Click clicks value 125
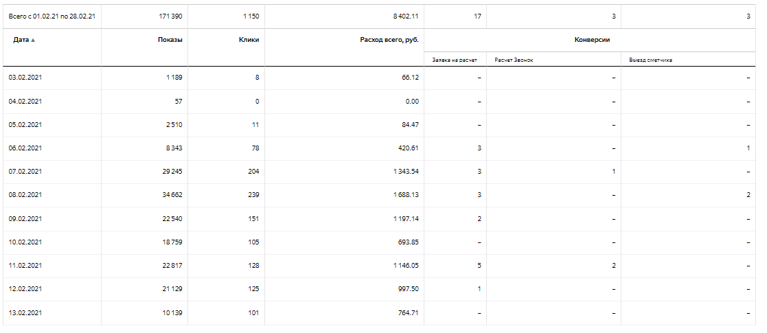 254,288
